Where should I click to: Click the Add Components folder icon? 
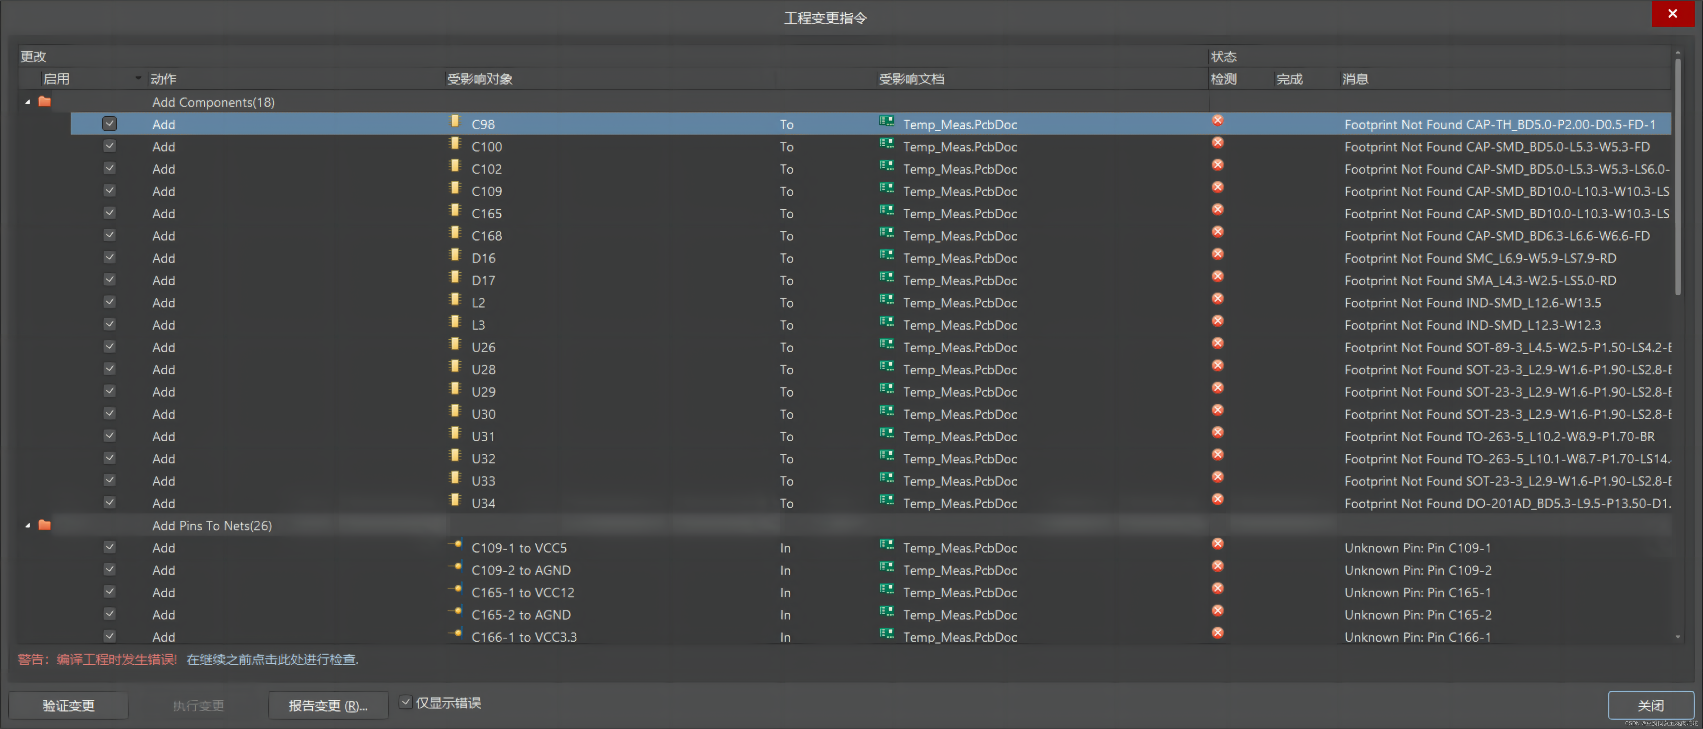pos(44,102)
